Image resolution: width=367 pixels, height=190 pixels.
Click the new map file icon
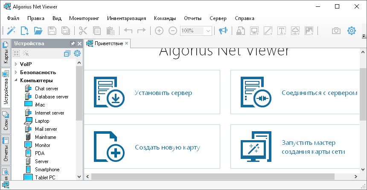(25, 31)
